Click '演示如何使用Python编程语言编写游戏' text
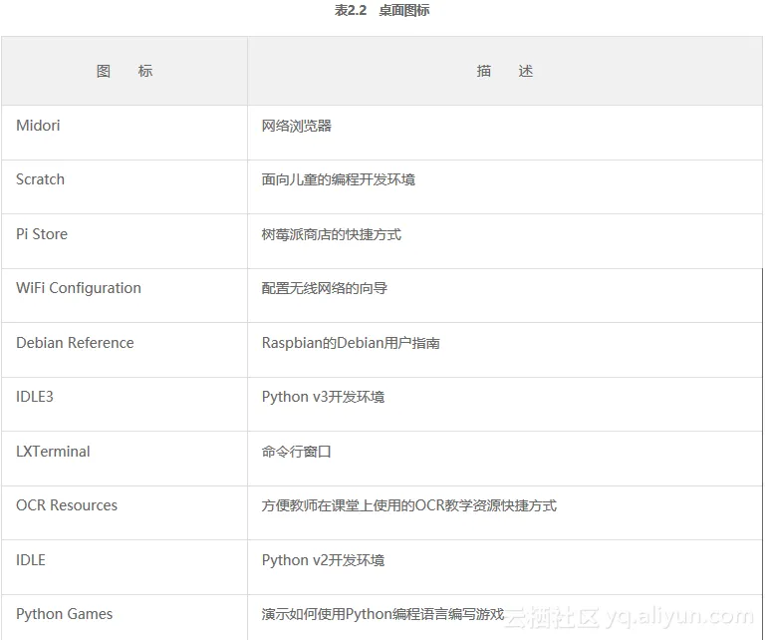765x640 pixels. click(382, 614)
